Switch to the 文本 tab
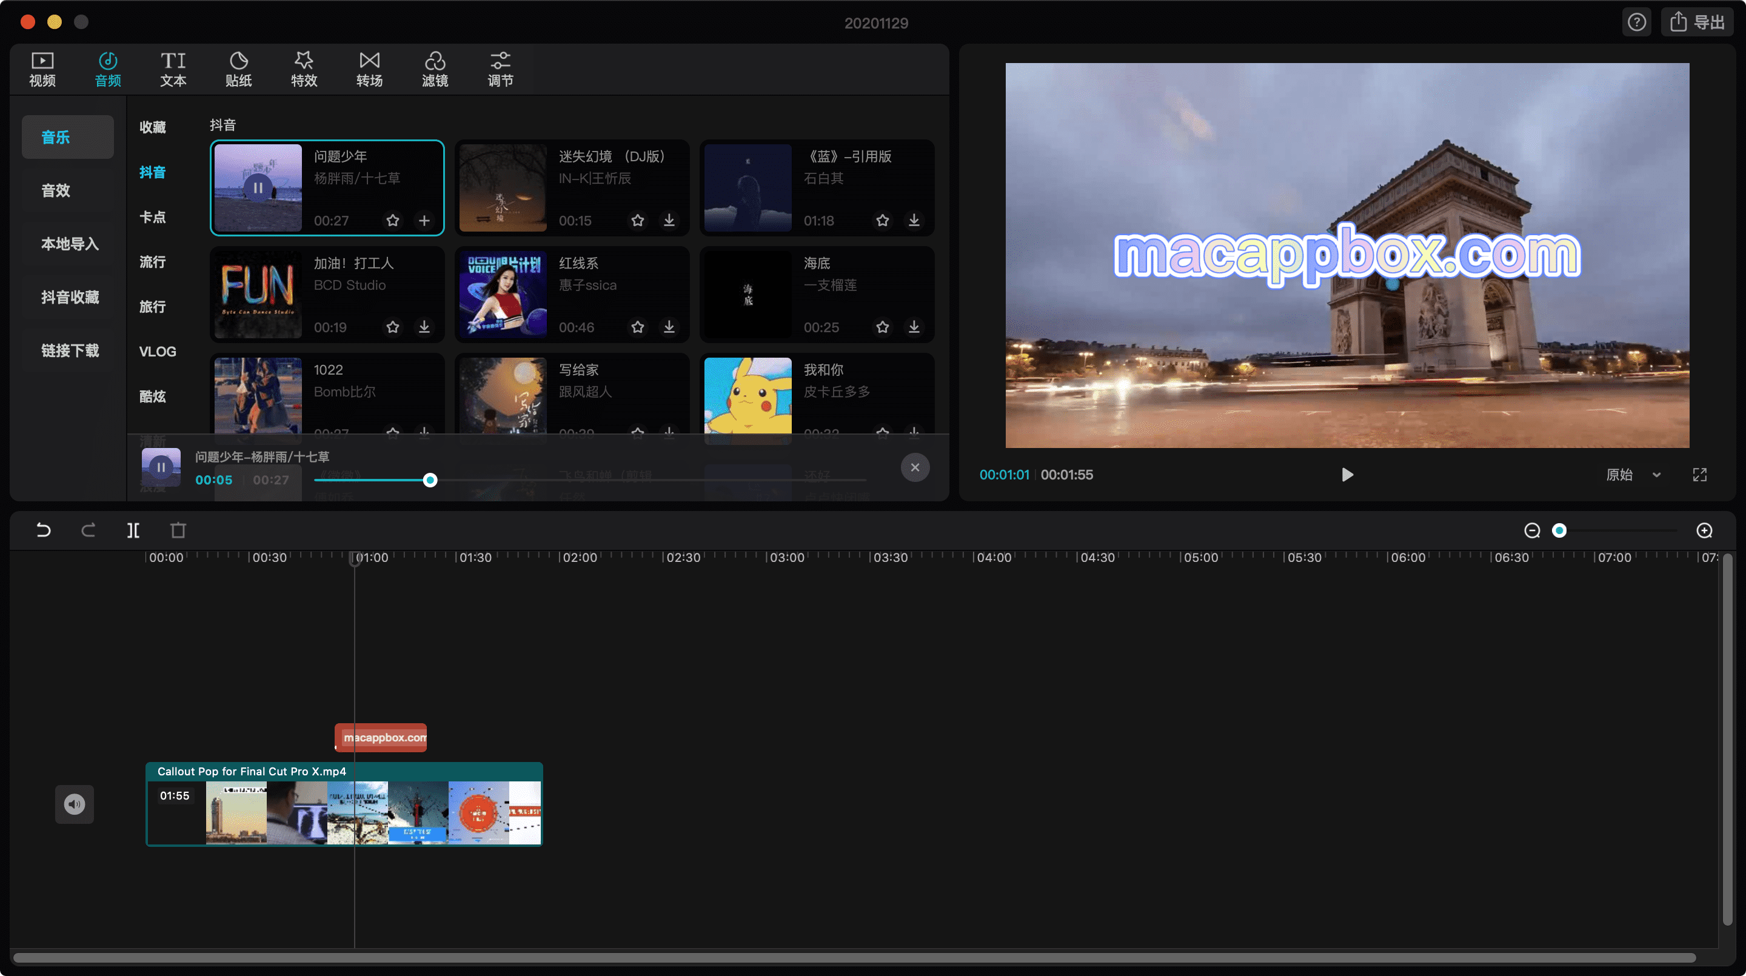The width and height of the screenshot is (1746, 976). pyautogui.click(x=173, y=68)
